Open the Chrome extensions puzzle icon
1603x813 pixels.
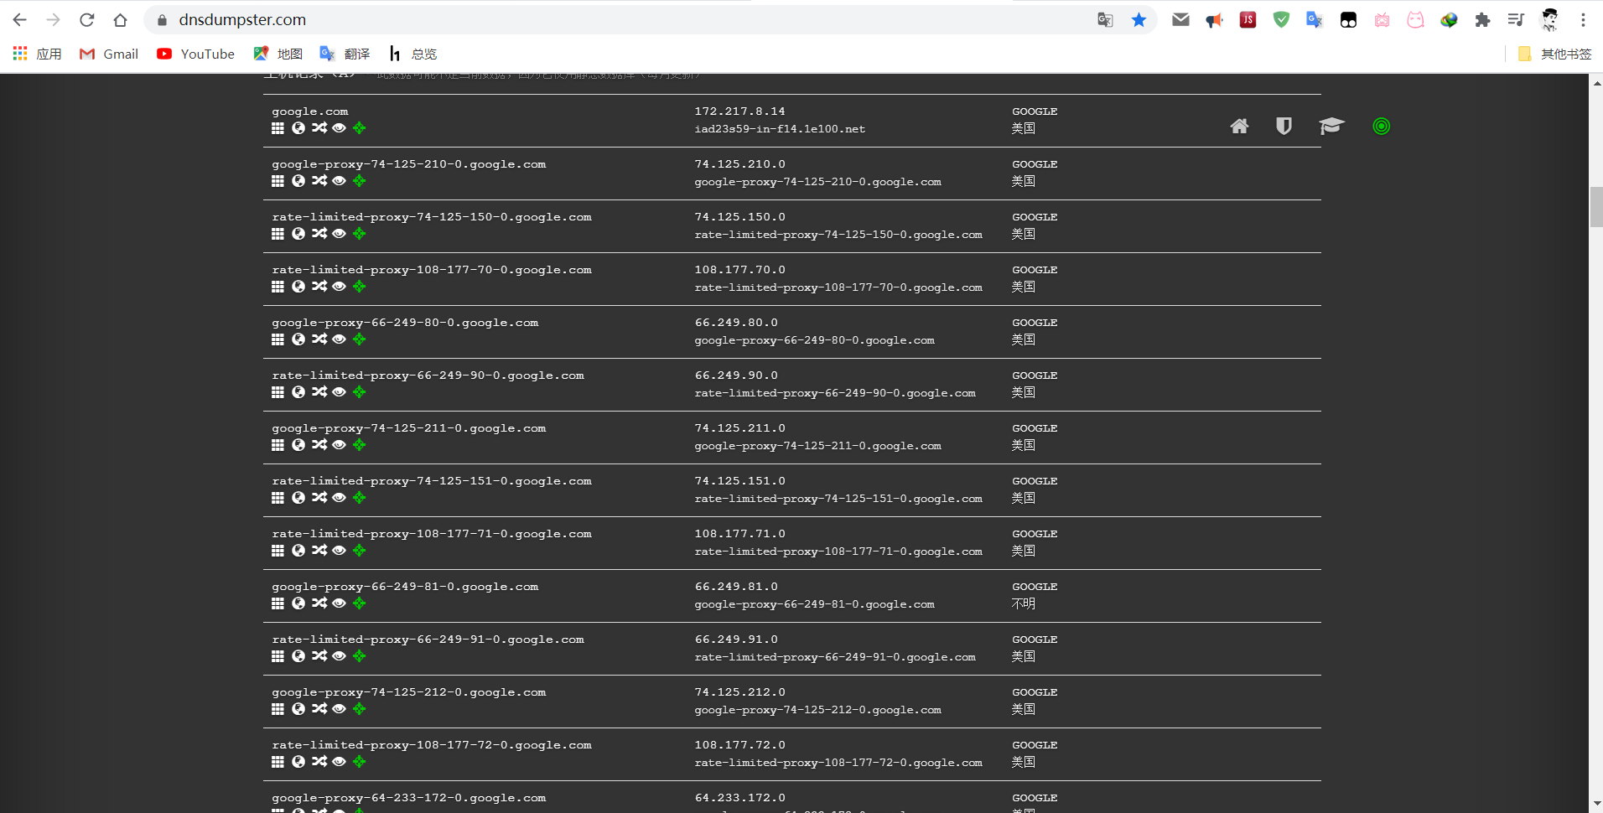(1482, 20)
